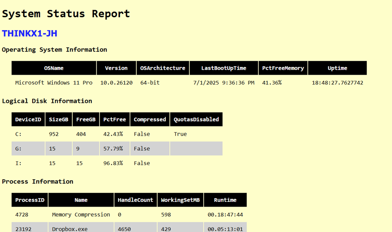Select the Dropbox.exe process name
This screenshot has width=392, height=232.
[x=70, y=229]
